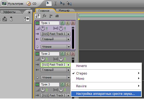Open the Стерео submenu
The height and width of the screenshot is (99, 144).
click(106, 73)
